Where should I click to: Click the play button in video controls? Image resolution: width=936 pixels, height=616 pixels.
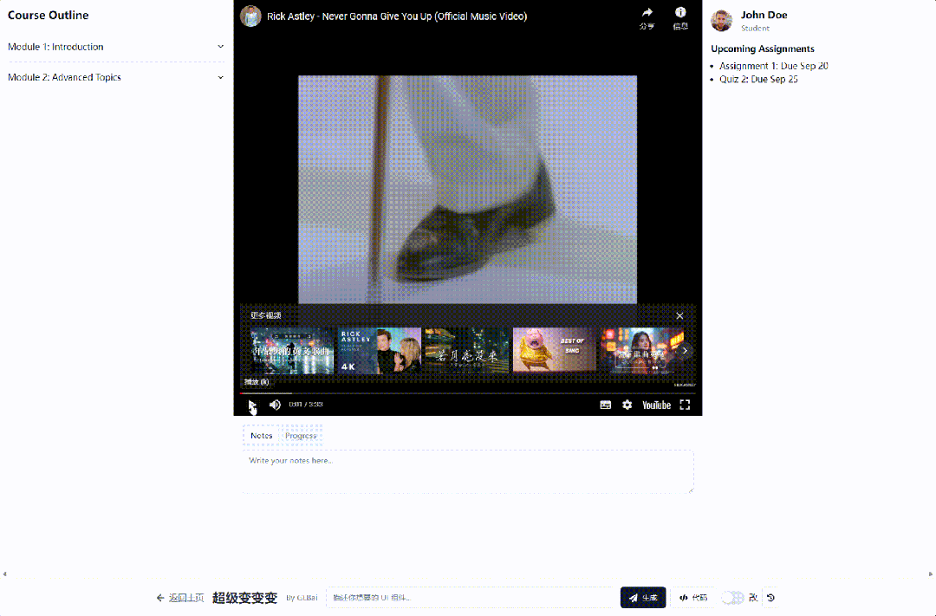tap(252, 405)
